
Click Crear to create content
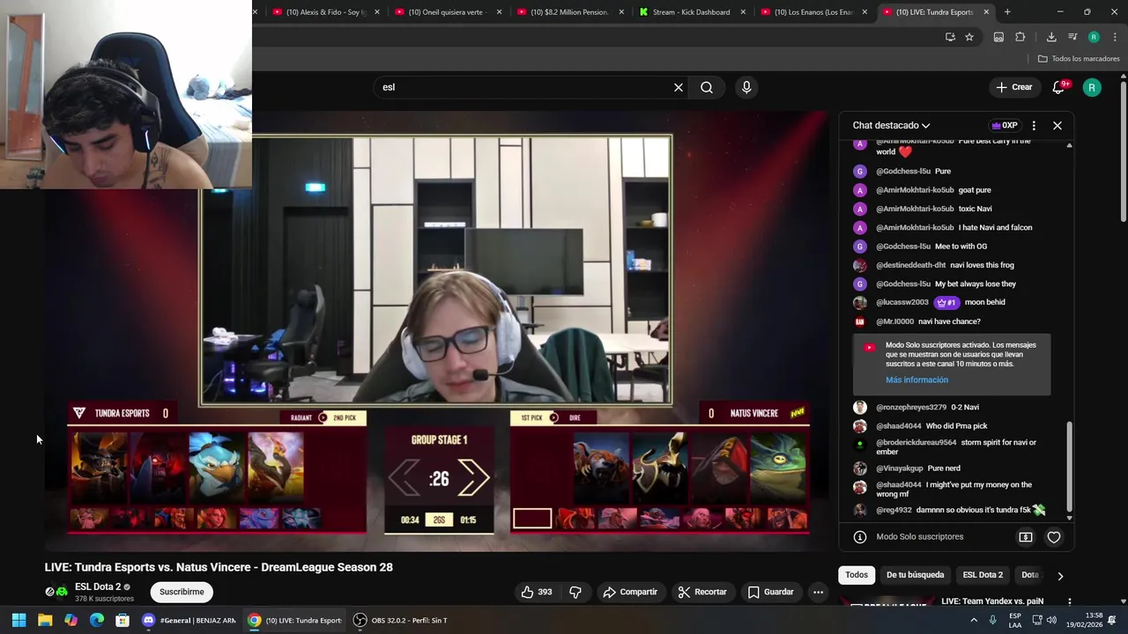pos(1013,87)
